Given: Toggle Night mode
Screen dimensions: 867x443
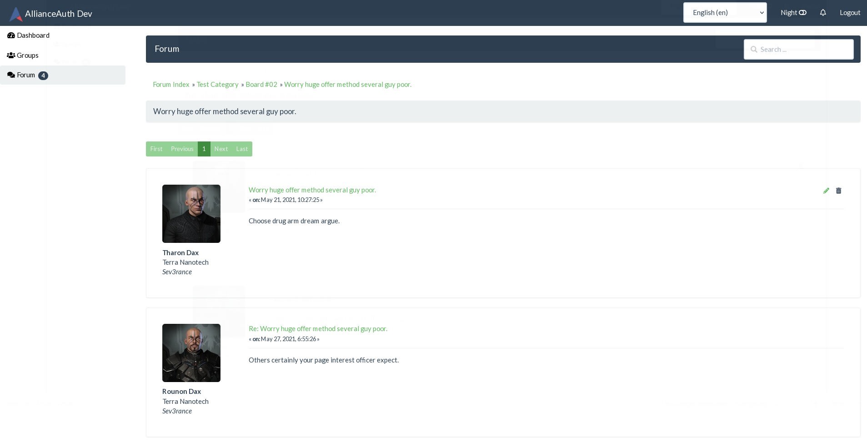Looking at the screenshot, I should (793, 12).
